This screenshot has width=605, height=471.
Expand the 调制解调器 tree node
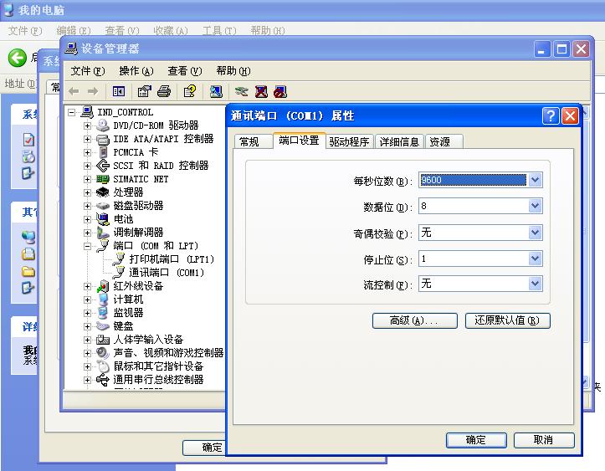click(87, 233)
